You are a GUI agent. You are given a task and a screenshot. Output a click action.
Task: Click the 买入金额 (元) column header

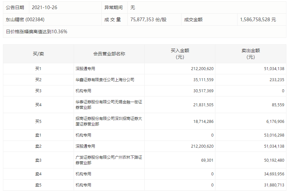[180, 54]
